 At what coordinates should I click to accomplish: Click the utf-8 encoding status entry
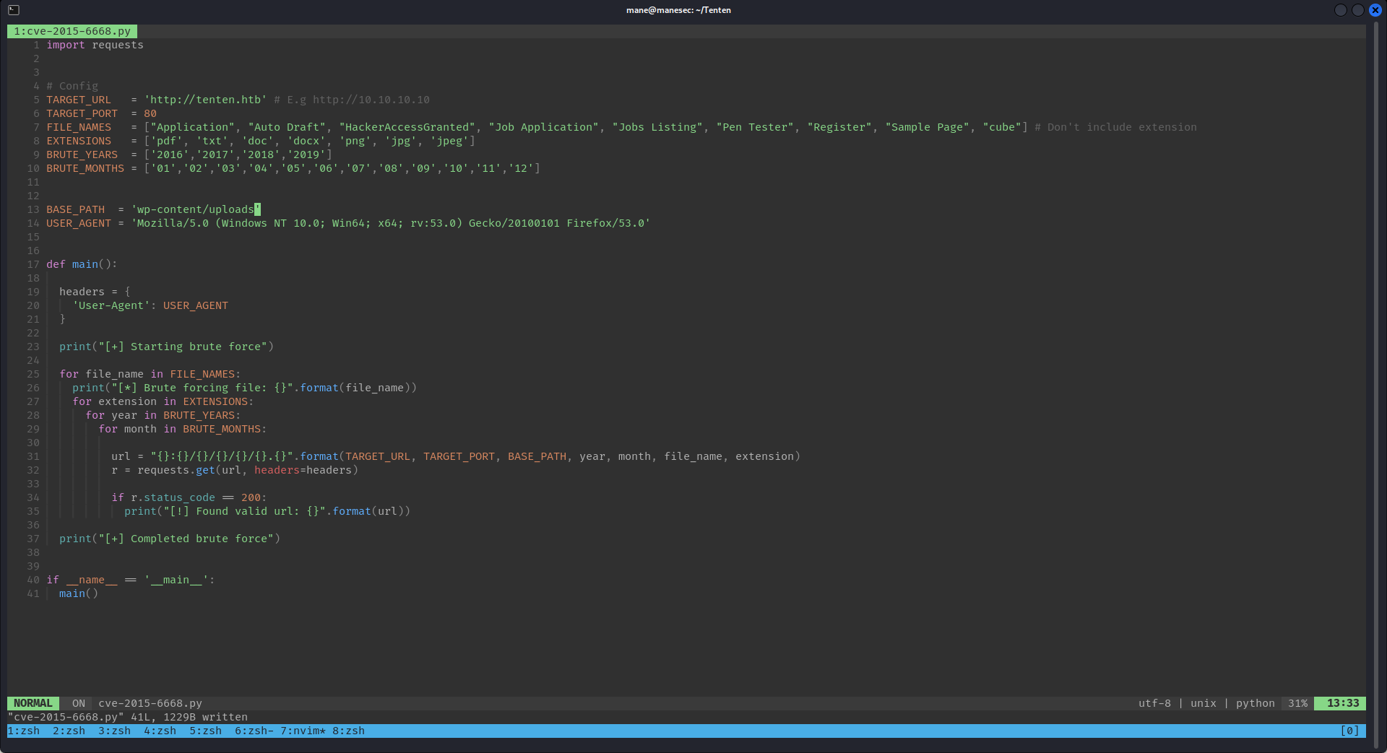point(1154,703)
